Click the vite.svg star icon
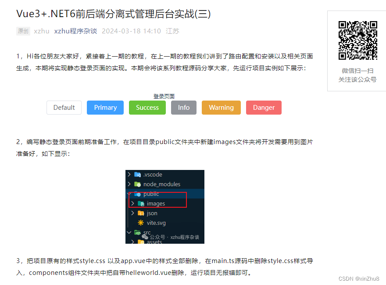 pyautogui.click(x=140, y=223)
